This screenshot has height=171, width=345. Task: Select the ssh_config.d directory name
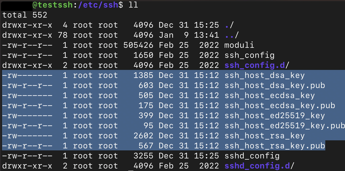tap(254, 65)
